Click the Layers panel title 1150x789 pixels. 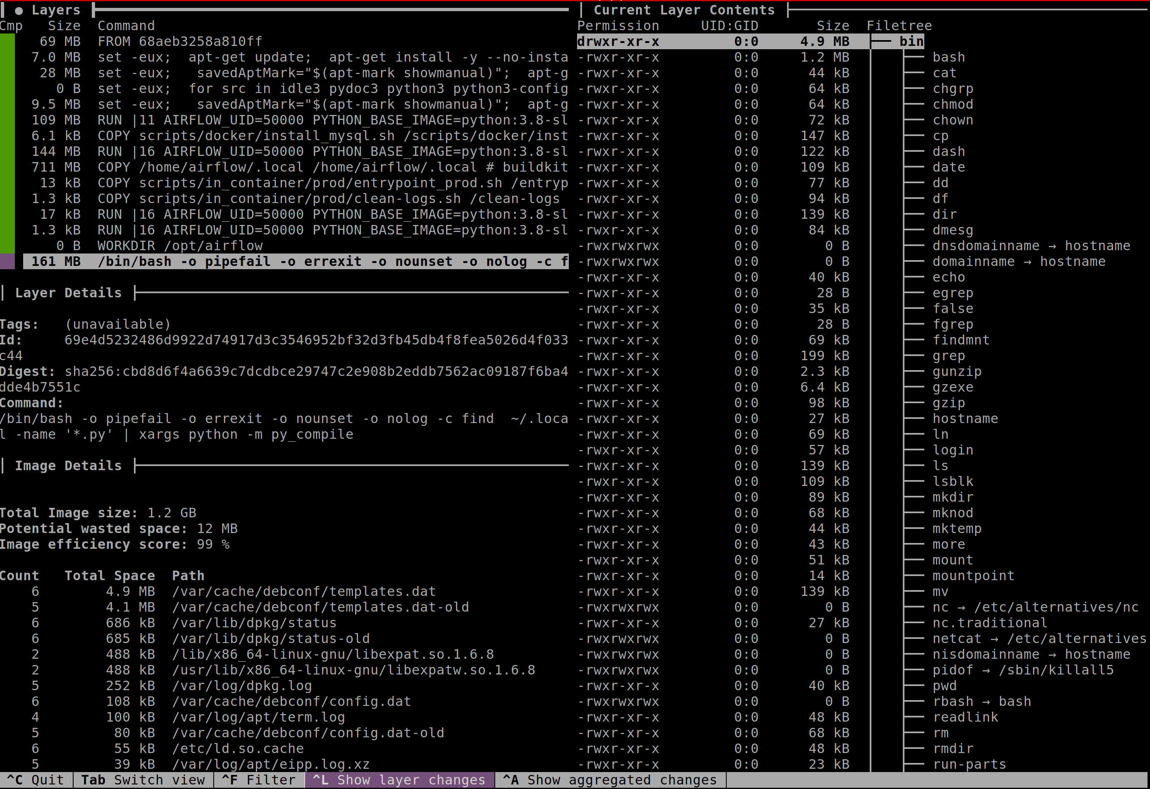point(55,10)
